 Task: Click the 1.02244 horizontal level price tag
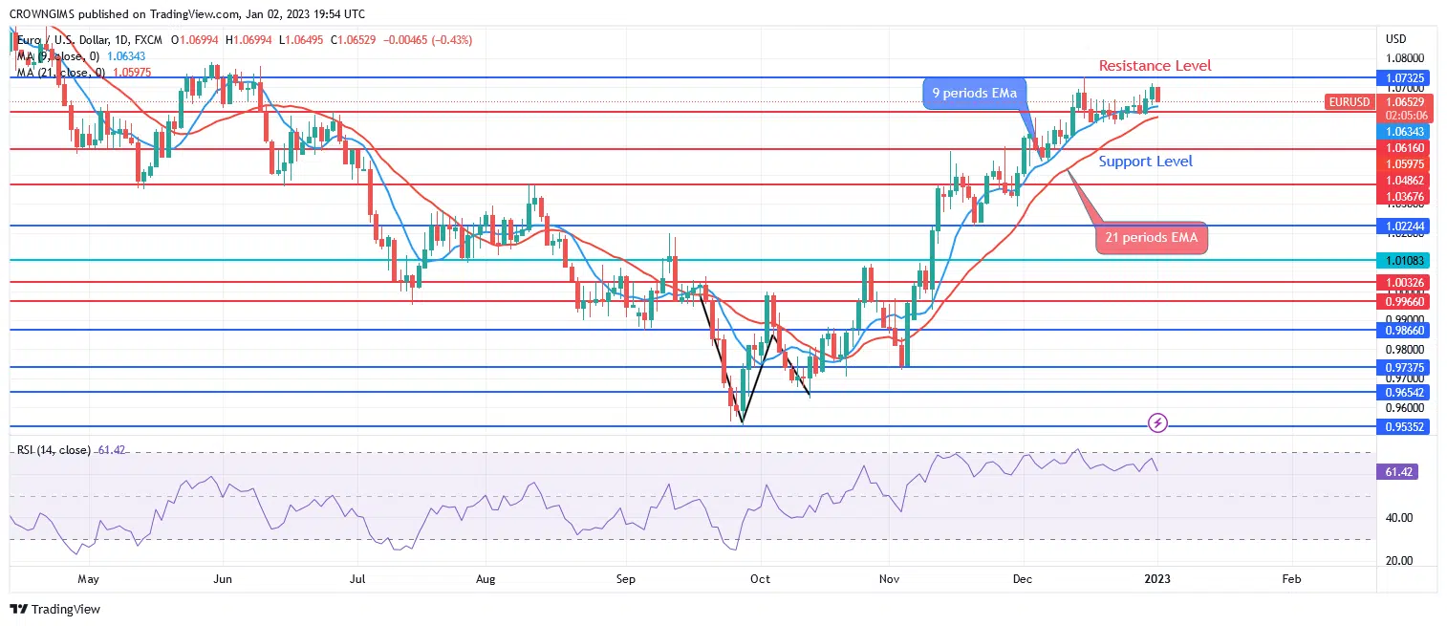pyautogui.click(x=1401, y=227)
